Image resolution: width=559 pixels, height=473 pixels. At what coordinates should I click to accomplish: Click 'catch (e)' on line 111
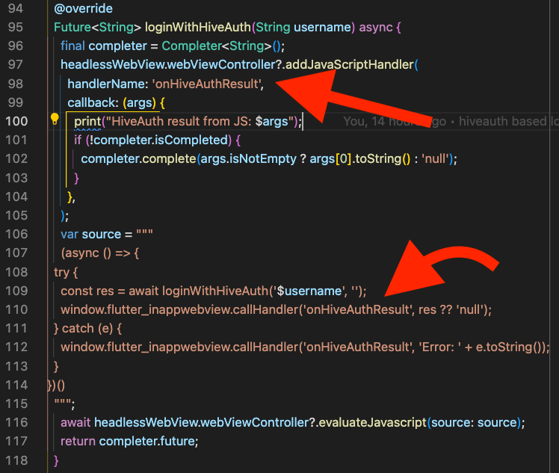click(87, 328)
